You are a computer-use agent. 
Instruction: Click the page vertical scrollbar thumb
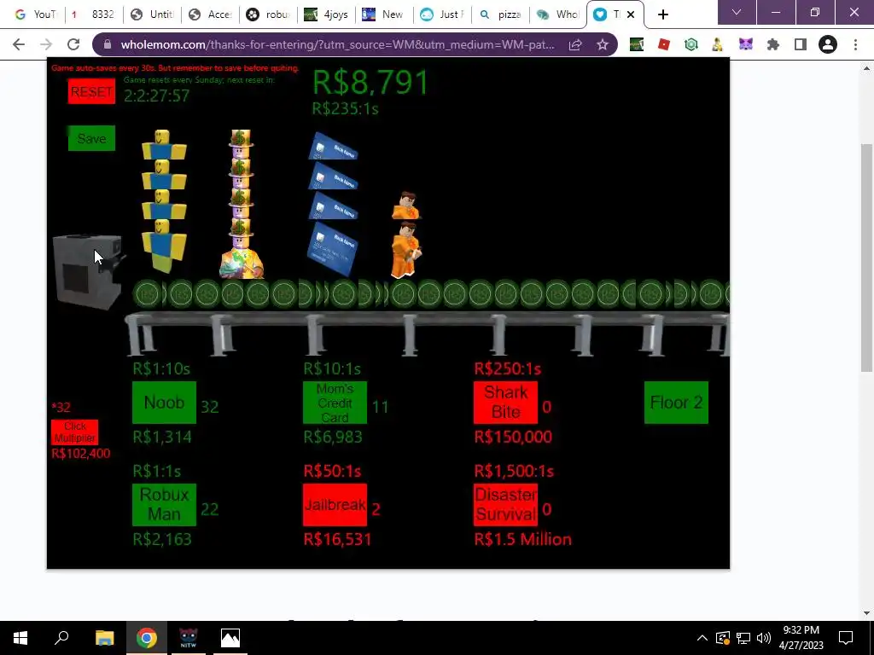[x=866, y=258]
